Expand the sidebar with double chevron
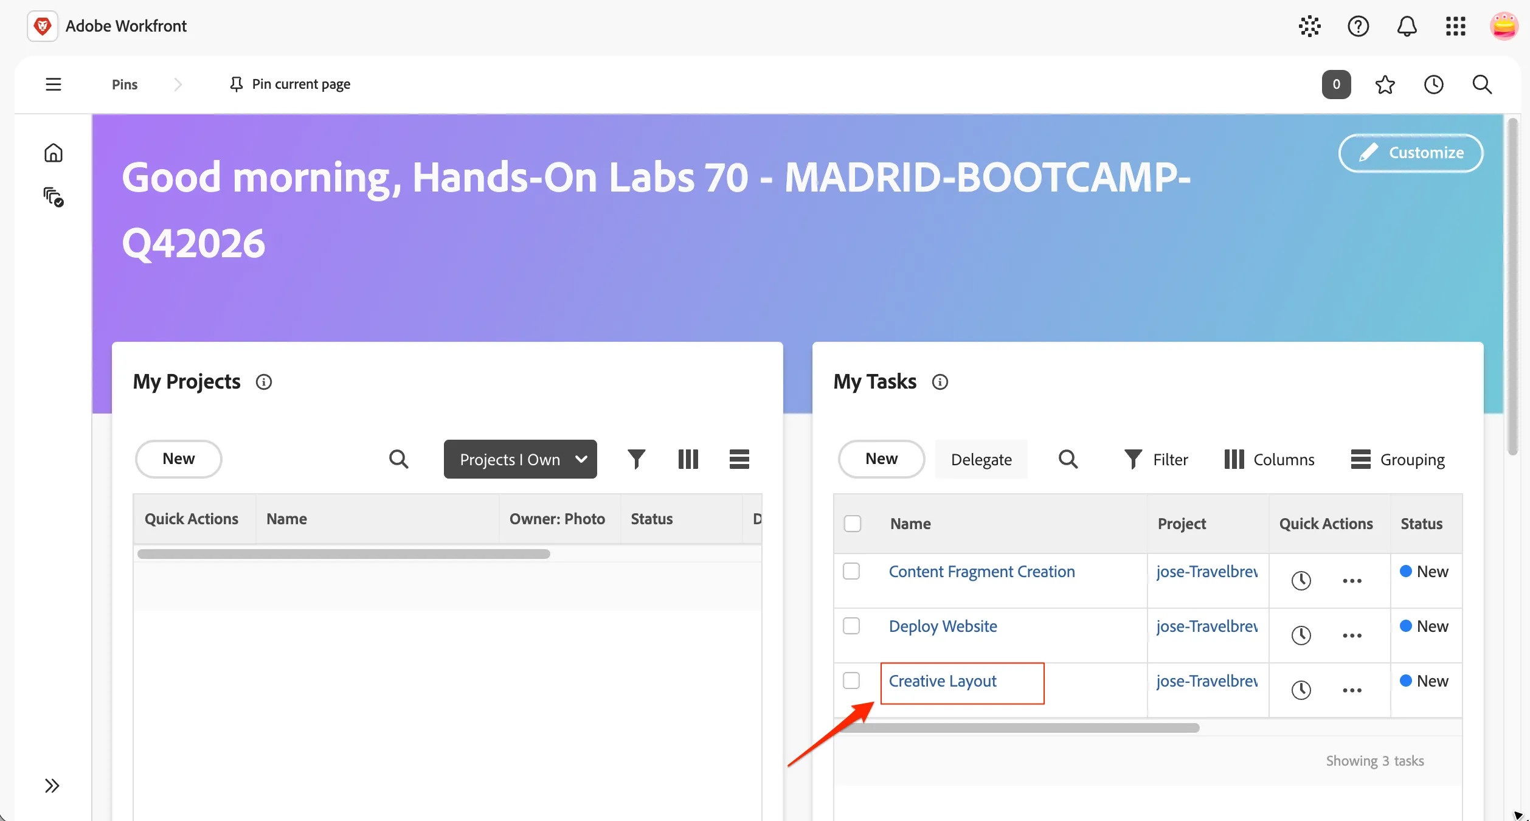This screenshot has width=1530, height=821. [52, 786]
